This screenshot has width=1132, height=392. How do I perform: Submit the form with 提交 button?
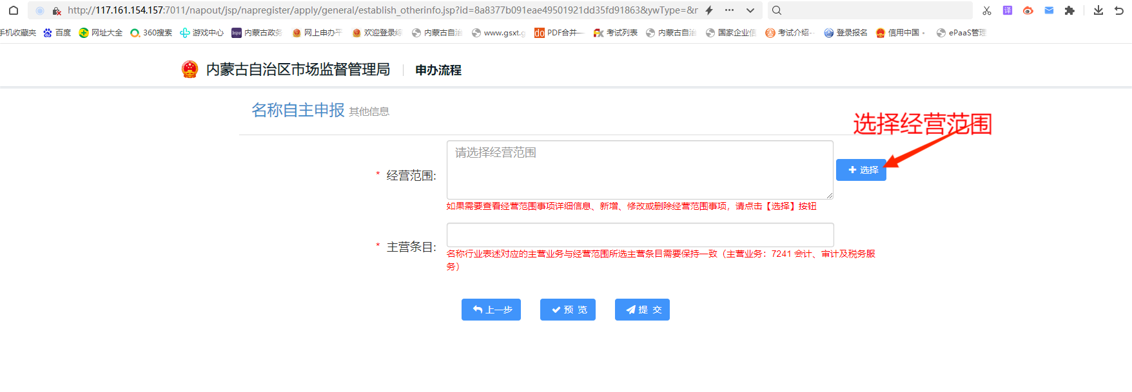(x=642, y=310)
